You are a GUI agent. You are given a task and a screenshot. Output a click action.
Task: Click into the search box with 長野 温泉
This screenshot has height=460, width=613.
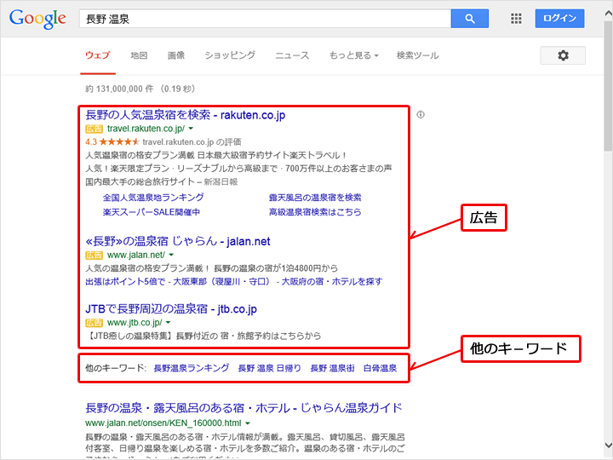point(265,19)
